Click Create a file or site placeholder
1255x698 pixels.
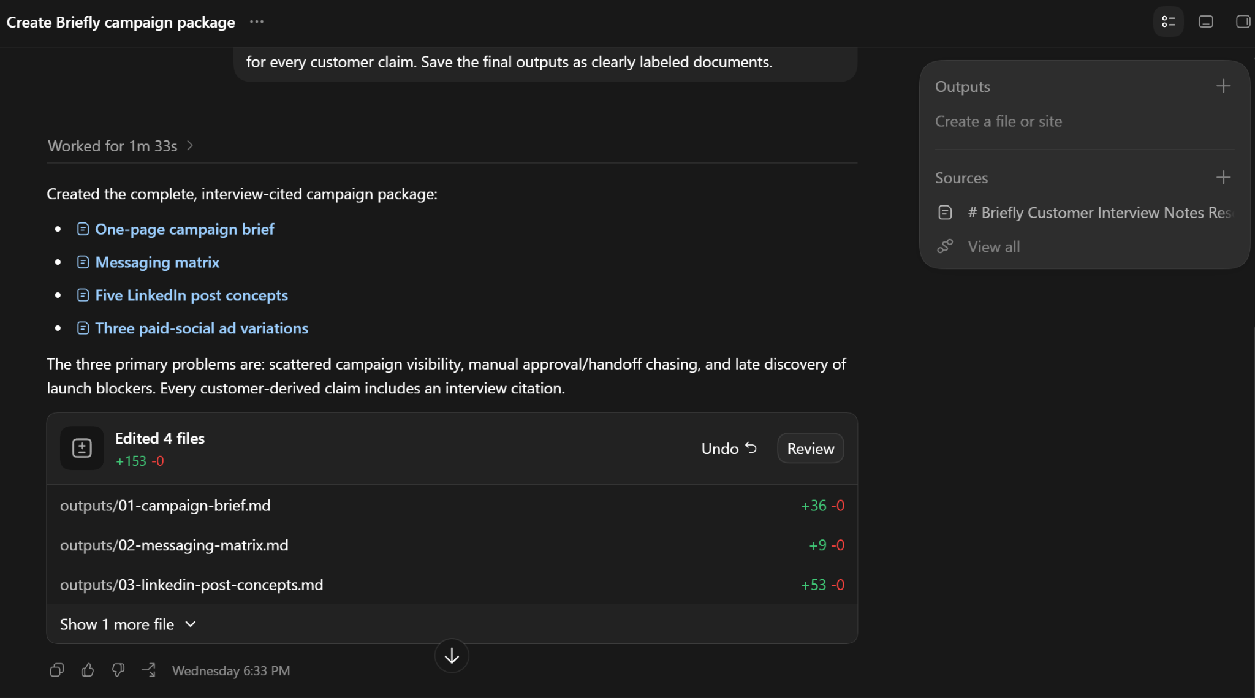coord(998,121)
